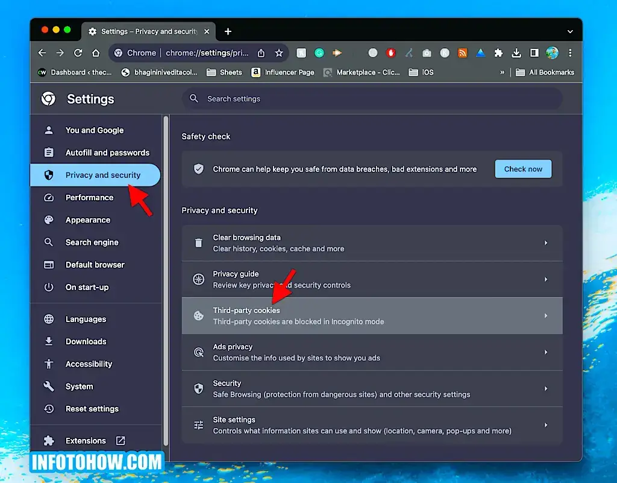Image resolution: width=617 pixels, height=483 pixels.
Task: Toggle the browser side panel
Action: tap(534, 52)
